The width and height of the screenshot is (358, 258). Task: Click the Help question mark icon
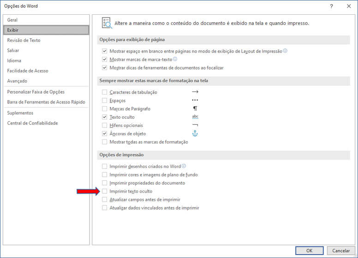[331, 6]
